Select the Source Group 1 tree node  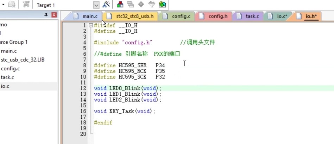pos(14,42)
